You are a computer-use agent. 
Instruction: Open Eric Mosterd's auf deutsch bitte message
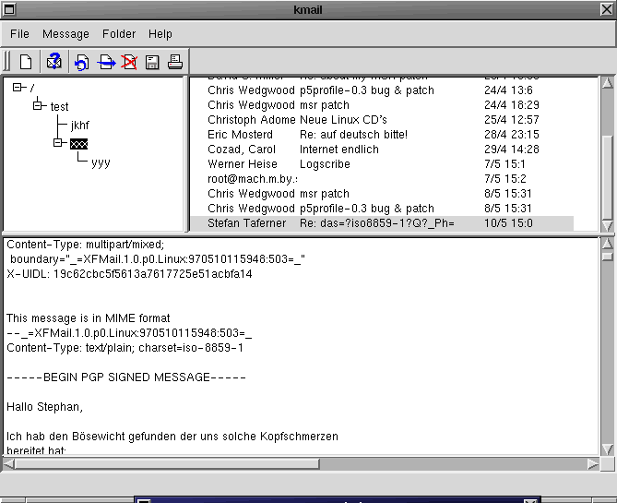coord(382,135)
